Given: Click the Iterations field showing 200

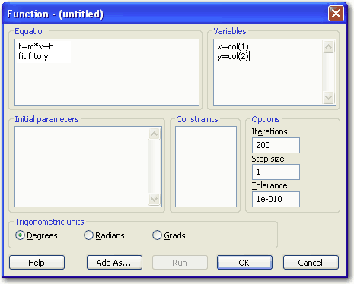Looking at the screenshot, I should pyautogui.click(x=276, y=145).
